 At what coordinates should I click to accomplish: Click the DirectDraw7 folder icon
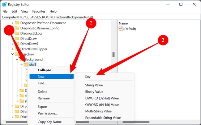click(17, 44)
